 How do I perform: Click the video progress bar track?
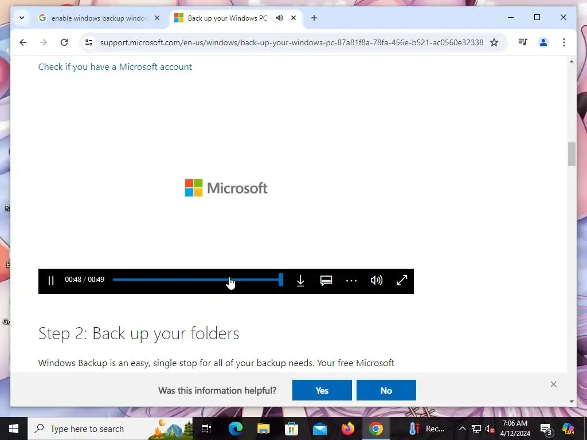click(x=197, y=280)
